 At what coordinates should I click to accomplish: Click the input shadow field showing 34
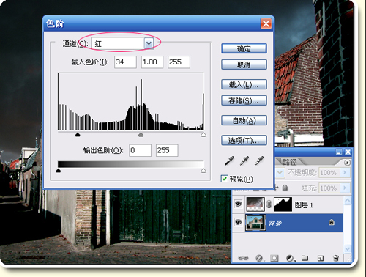(x=125, y=62)
